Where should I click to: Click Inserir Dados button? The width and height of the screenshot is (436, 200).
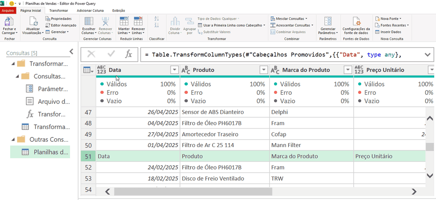388,32
